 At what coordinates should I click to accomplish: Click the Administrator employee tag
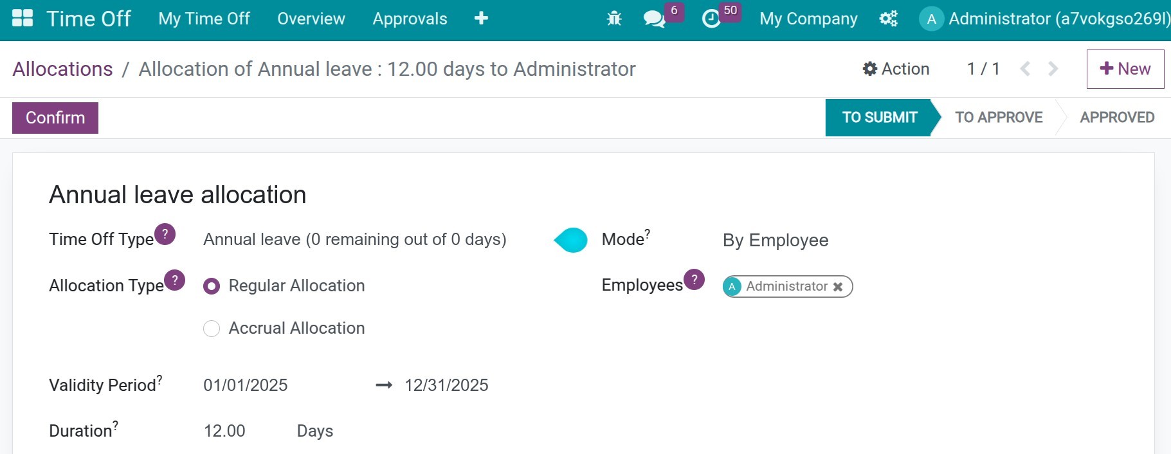coord(787,286)
